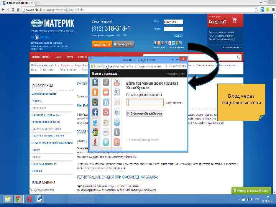Choose the YouTube login icon
This screenshot has width=276, height=207.
(x=117, y=82)
